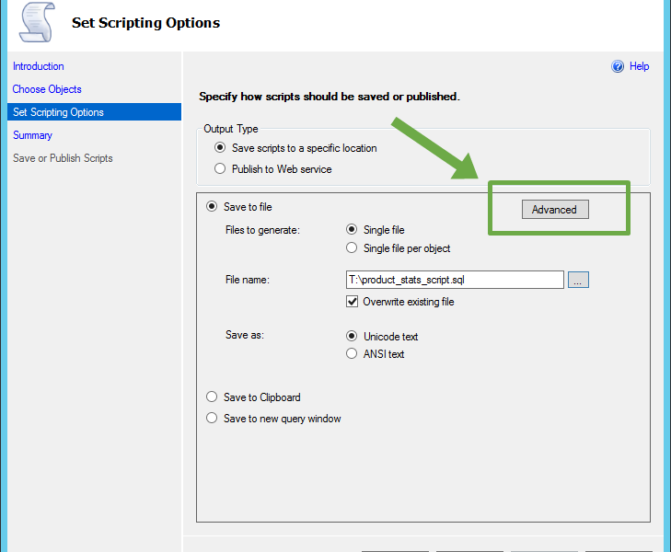
Task: Open the Help link
Action: (639, 66)
